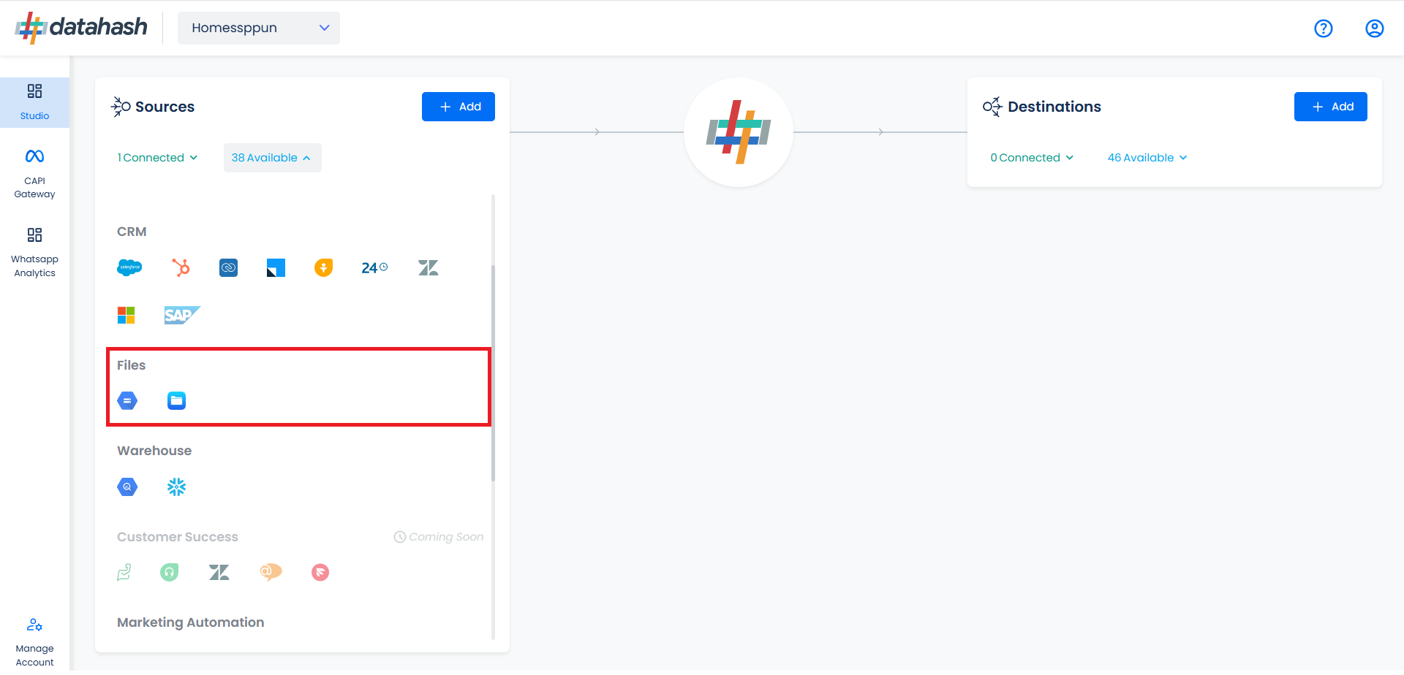
Task: Expand the 0 Connected destinations list
Action: (1032, 158)
